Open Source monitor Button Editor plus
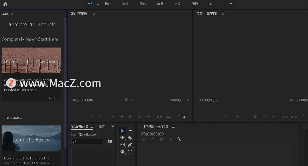Screen dimensions: 308x166 [184, 117]
